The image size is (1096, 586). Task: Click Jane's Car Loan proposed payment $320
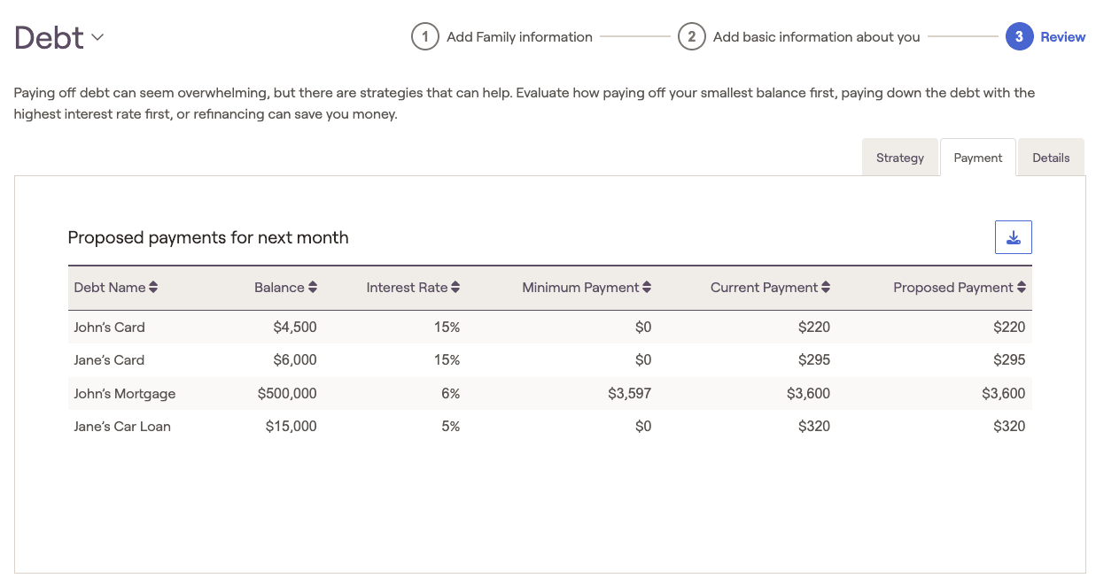pyautogui.click(x=1009, y=427)
